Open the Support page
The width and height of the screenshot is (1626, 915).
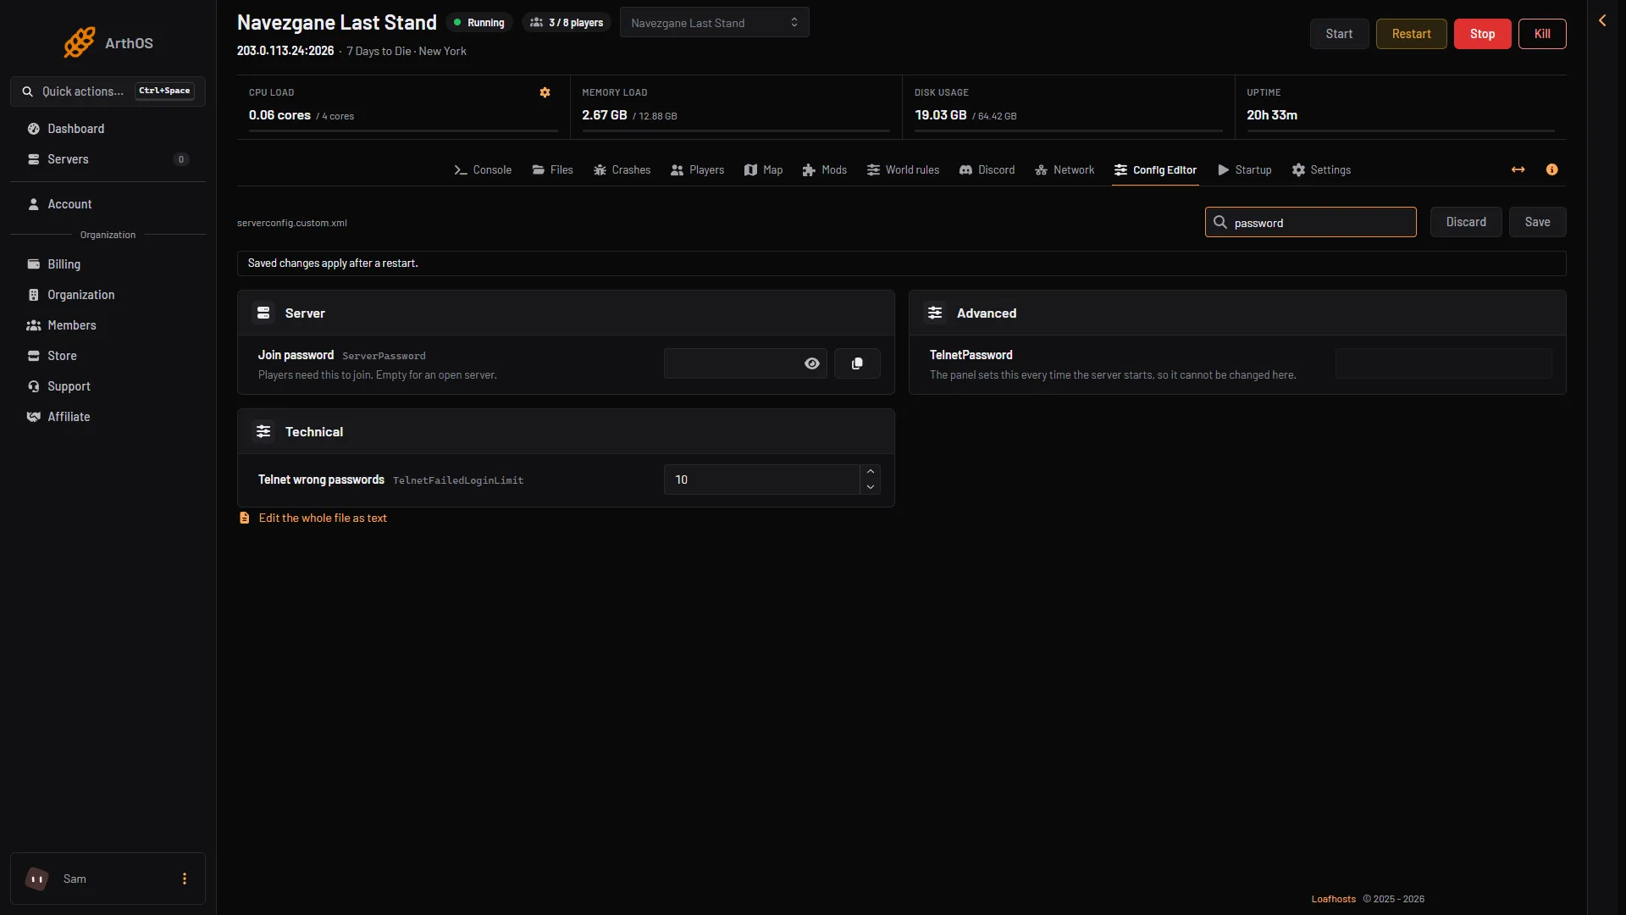[x=108, y=386]
